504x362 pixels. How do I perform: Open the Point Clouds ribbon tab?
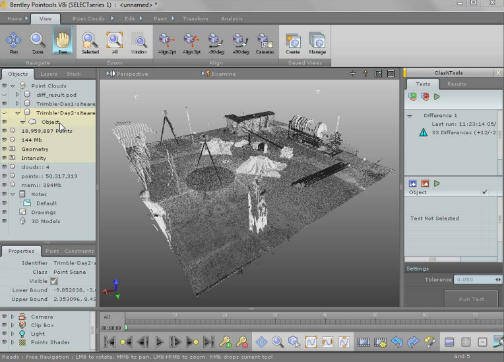[x=88, y=18]
